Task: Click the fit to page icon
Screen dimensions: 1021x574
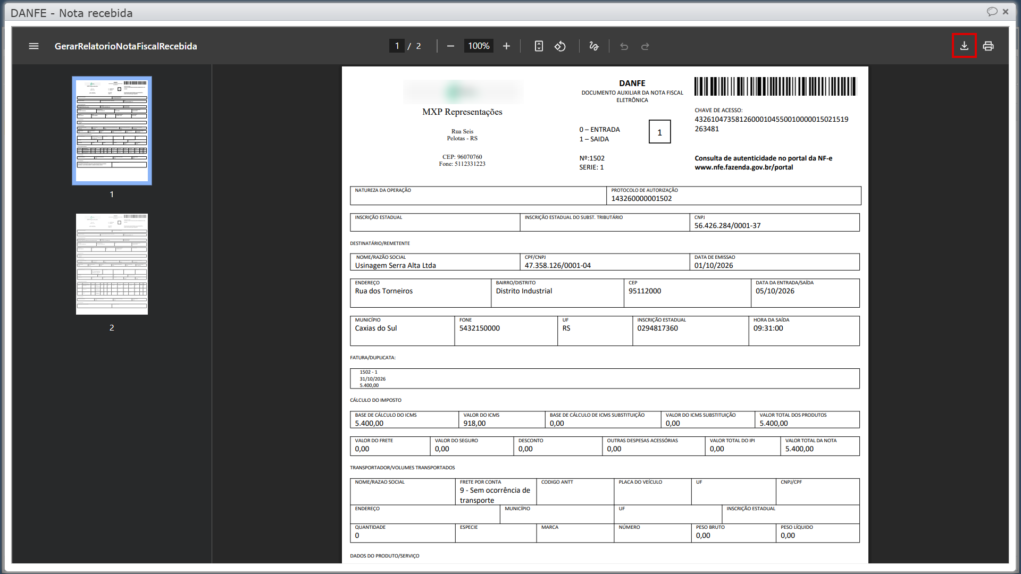Action: tap(539, 46)
